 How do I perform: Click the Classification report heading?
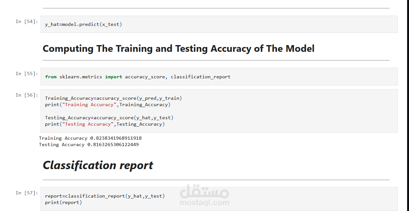98,165
